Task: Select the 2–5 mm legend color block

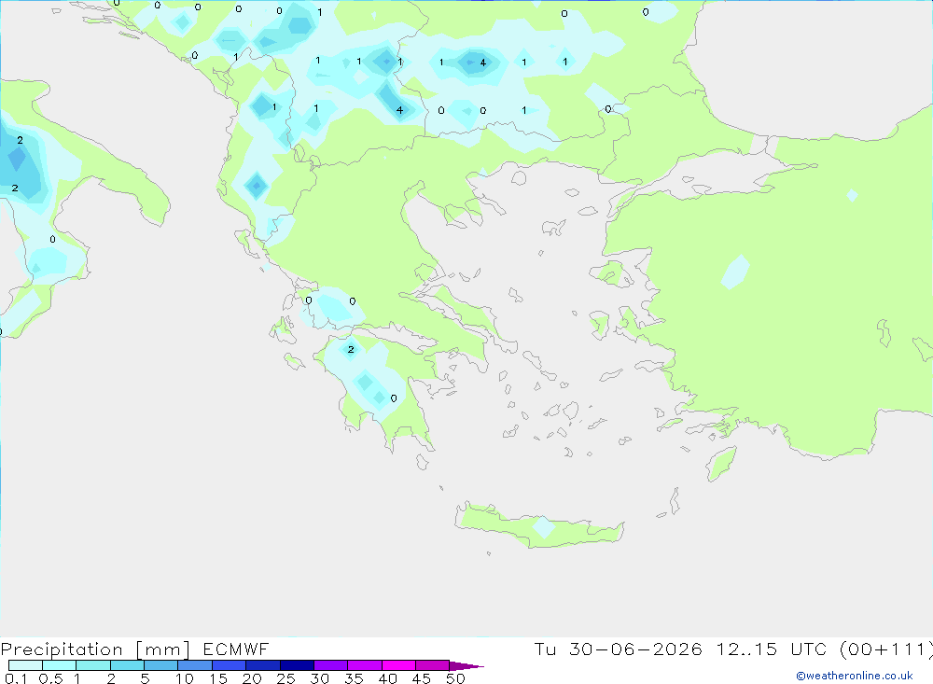Action: coord(127,665)
